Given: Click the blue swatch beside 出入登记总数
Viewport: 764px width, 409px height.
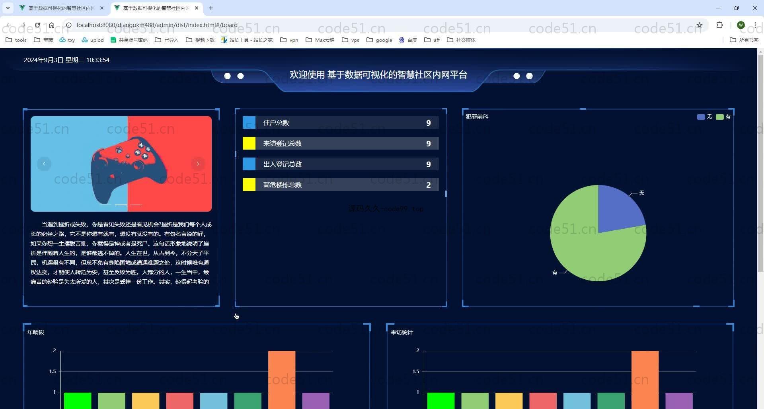Looking at the screenshot, I should point(249,164).
